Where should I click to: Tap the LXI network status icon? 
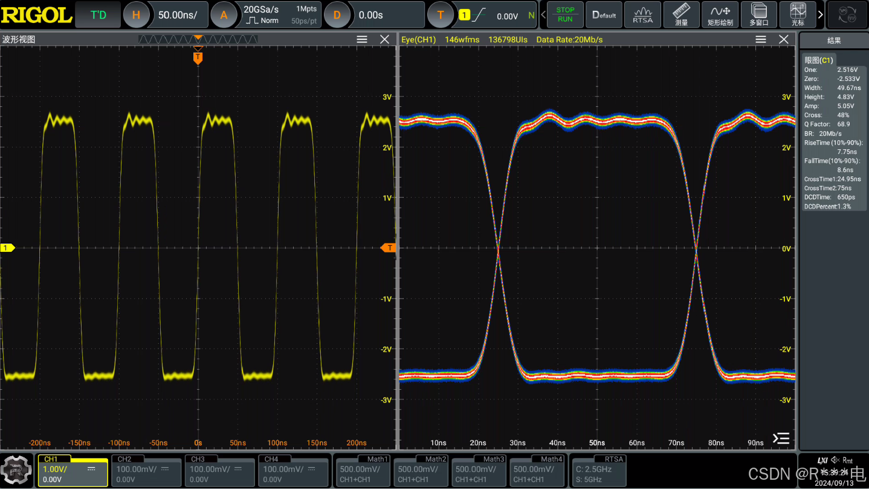(x=822, y=460)
